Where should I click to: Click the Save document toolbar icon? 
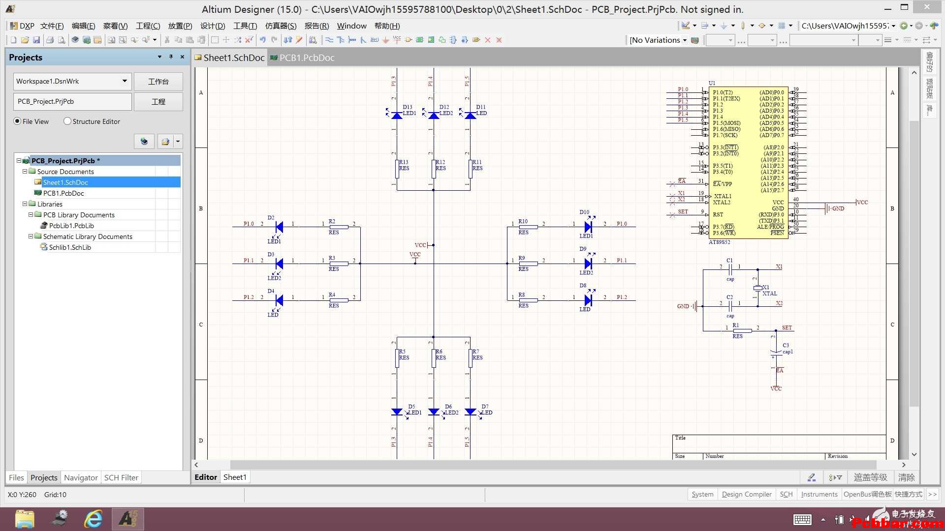click(x=36, y=40)
